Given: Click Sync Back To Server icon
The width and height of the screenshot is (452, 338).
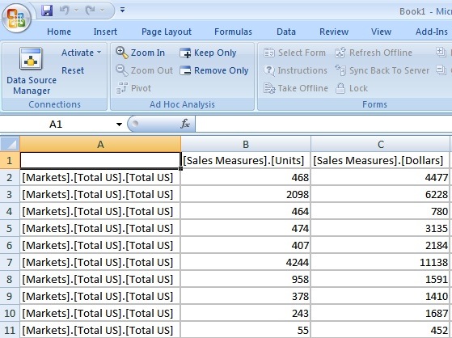Looking at the screenshot, I should (340, 70).
